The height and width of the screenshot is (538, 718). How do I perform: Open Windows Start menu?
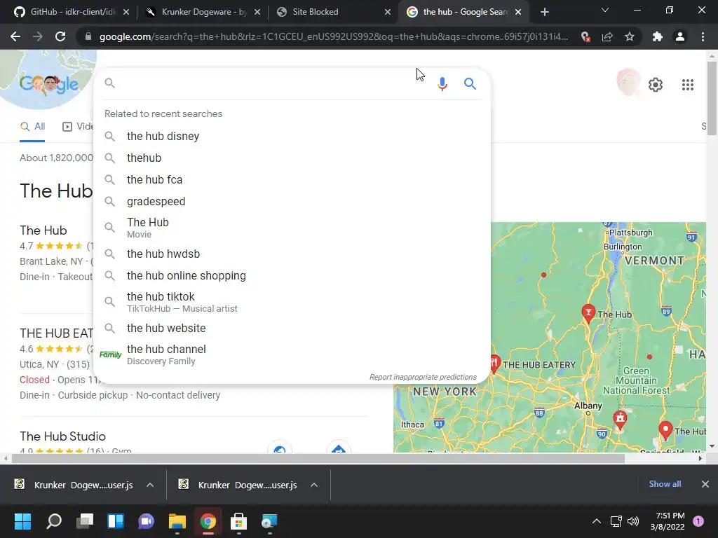tap(22, 521)
